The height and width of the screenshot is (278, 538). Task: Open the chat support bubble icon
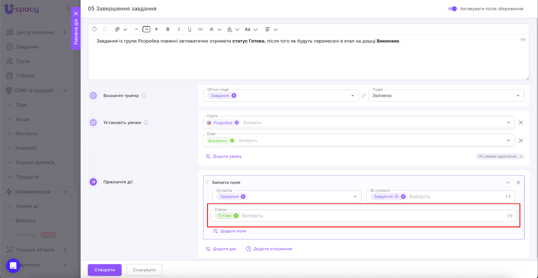click(x=13, y=266)
